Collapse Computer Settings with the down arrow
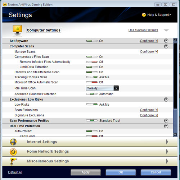 coord(166,30)
